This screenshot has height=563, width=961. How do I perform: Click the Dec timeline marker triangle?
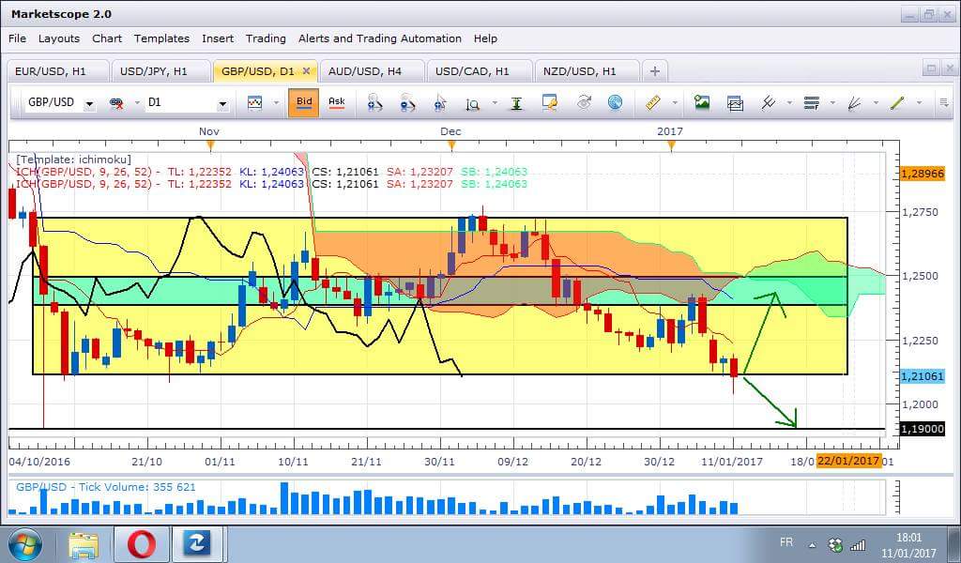(x=451, y=145)
